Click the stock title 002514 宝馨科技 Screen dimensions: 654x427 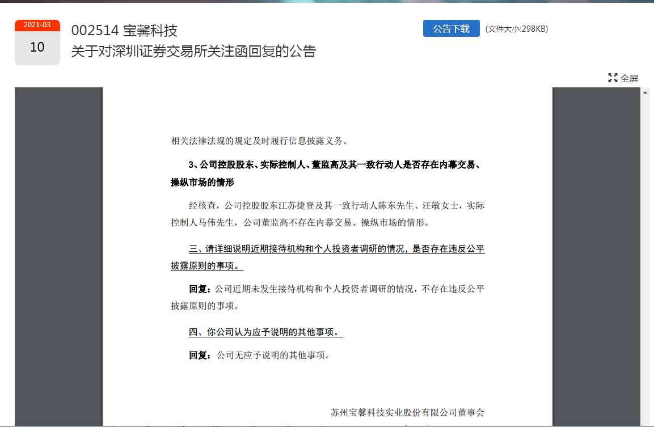[x=124, y=31]
